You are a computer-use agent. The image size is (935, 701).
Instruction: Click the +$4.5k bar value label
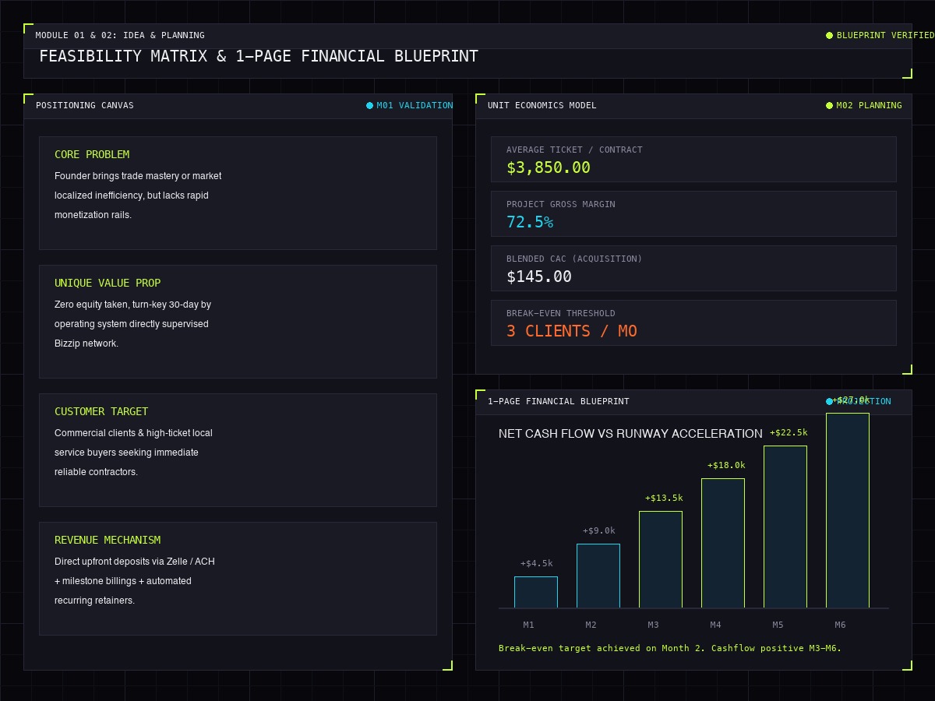click(x=537, y=563)
